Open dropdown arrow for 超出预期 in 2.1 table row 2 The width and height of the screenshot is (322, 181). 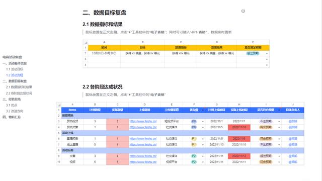267,54
